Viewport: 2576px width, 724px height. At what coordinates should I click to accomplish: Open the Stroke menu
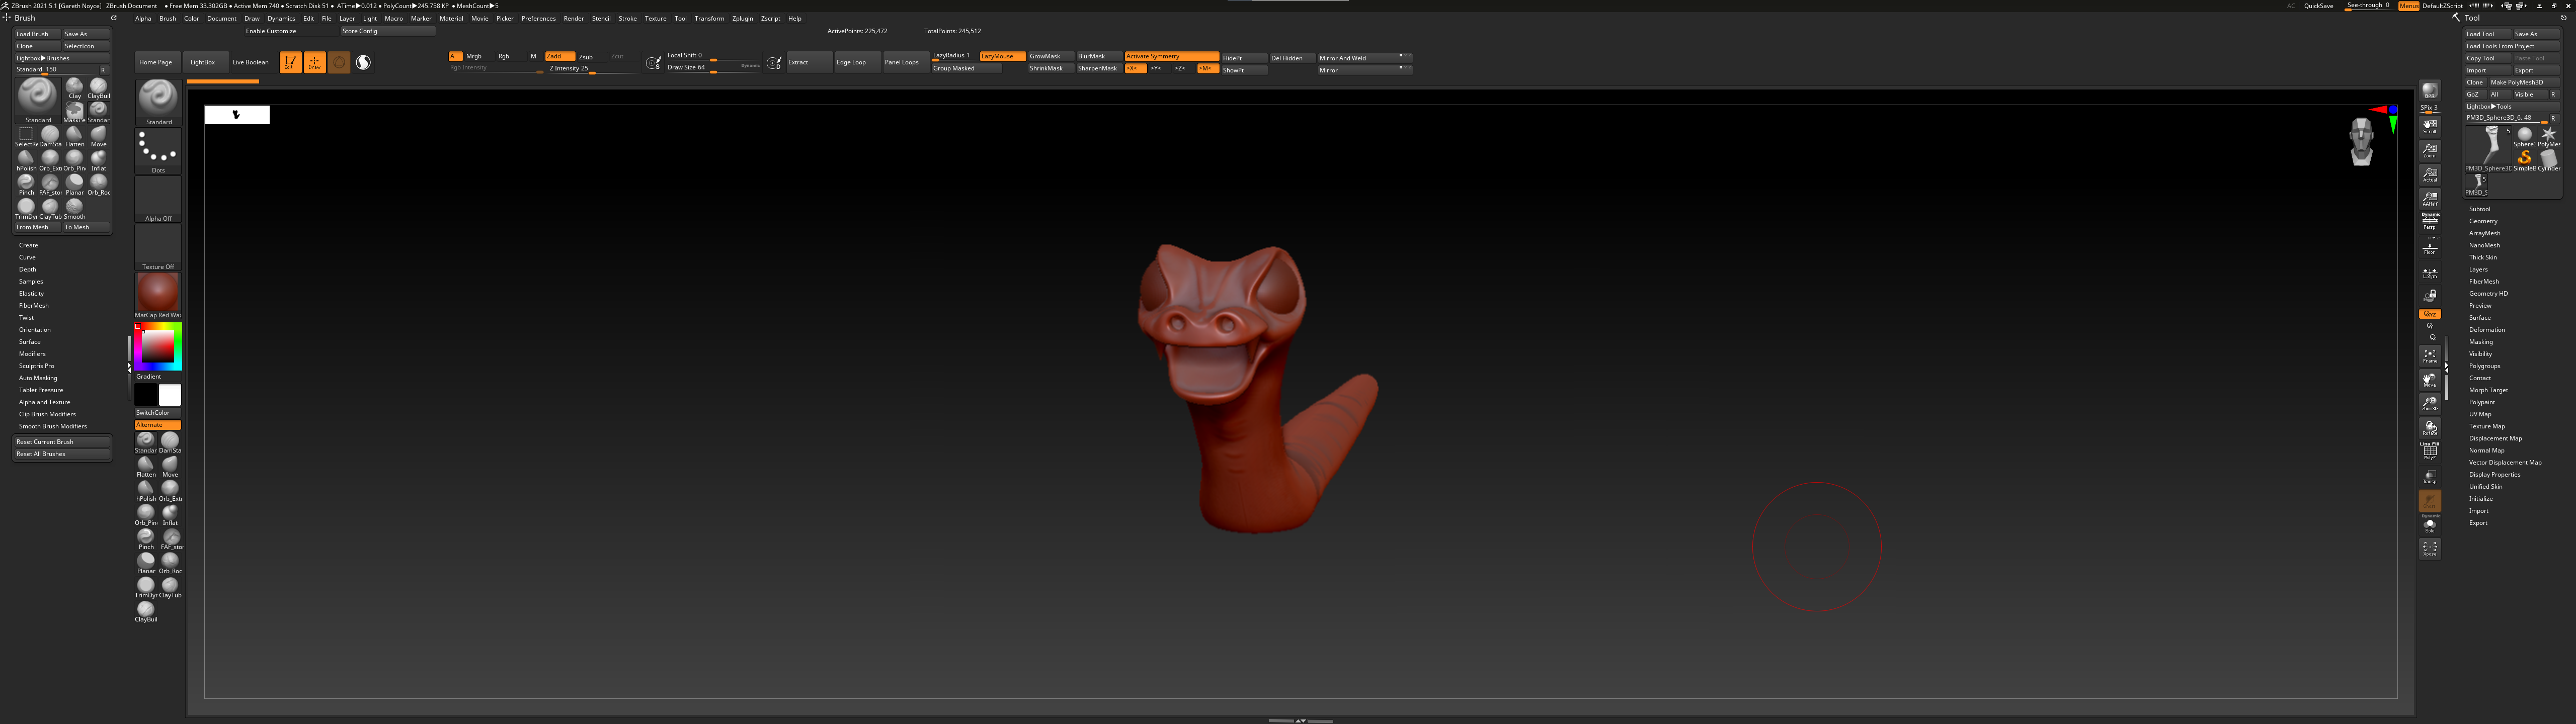[x=627, y=18]
